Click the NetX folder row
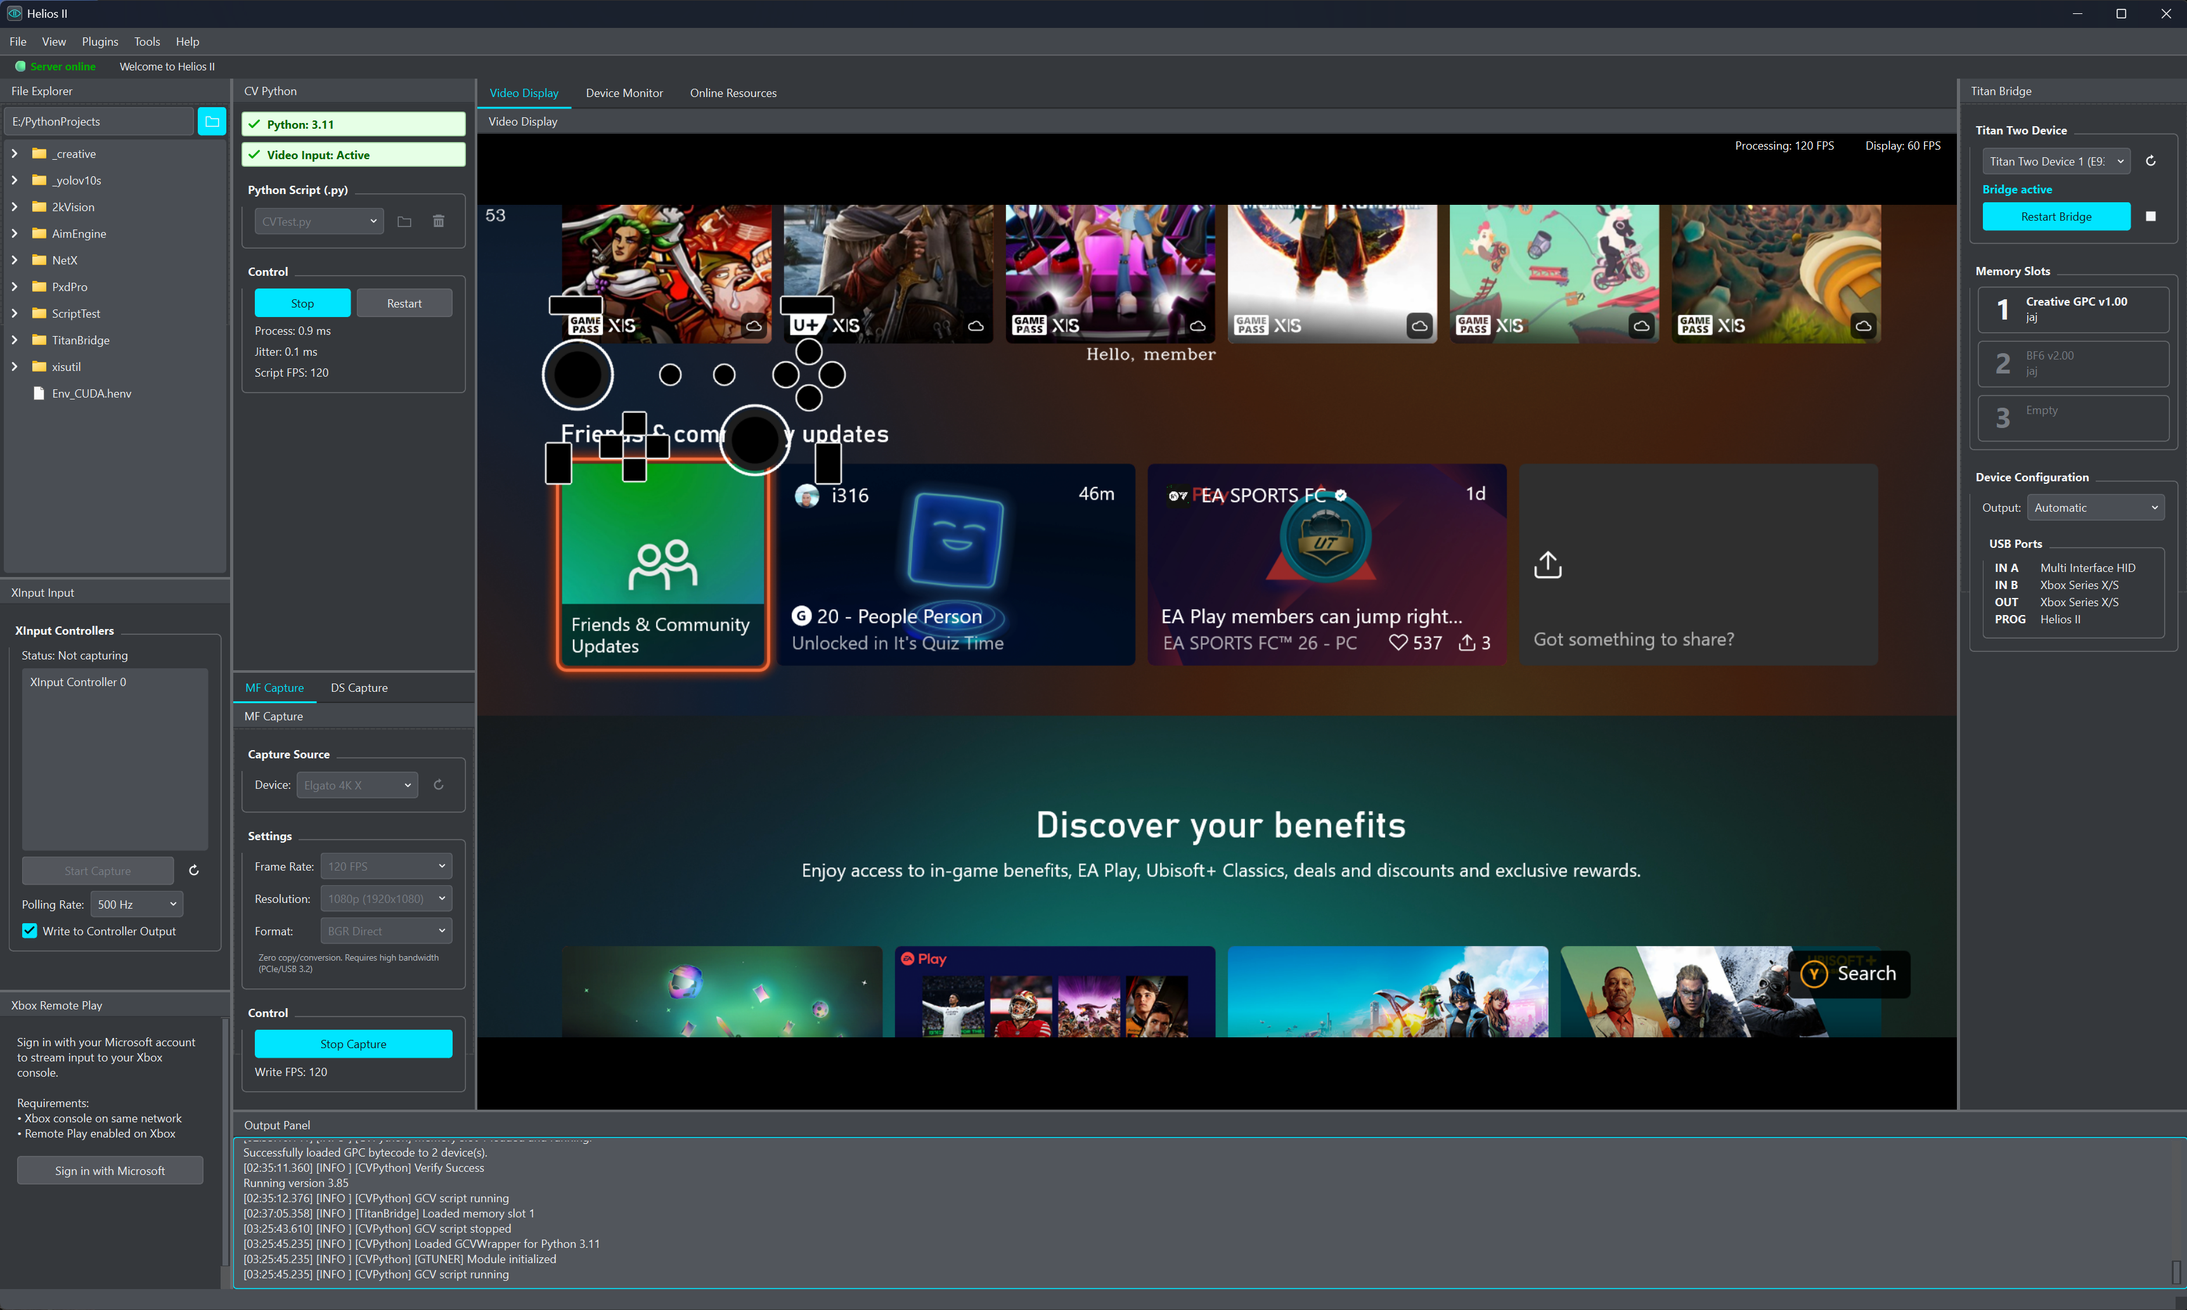This screenshot has height=1310, width=2187. point(115,261)
